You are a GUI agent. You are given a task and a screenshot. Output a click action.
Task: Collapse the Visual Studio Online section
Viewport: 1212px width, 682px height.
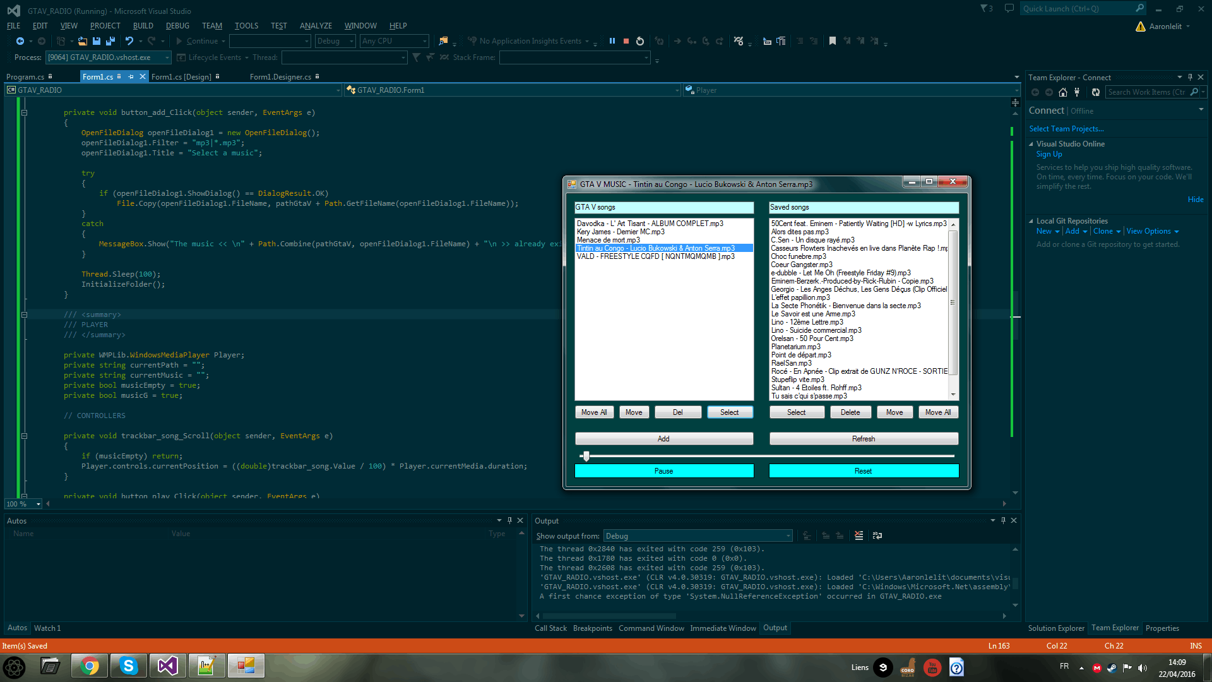[1031, 144]
